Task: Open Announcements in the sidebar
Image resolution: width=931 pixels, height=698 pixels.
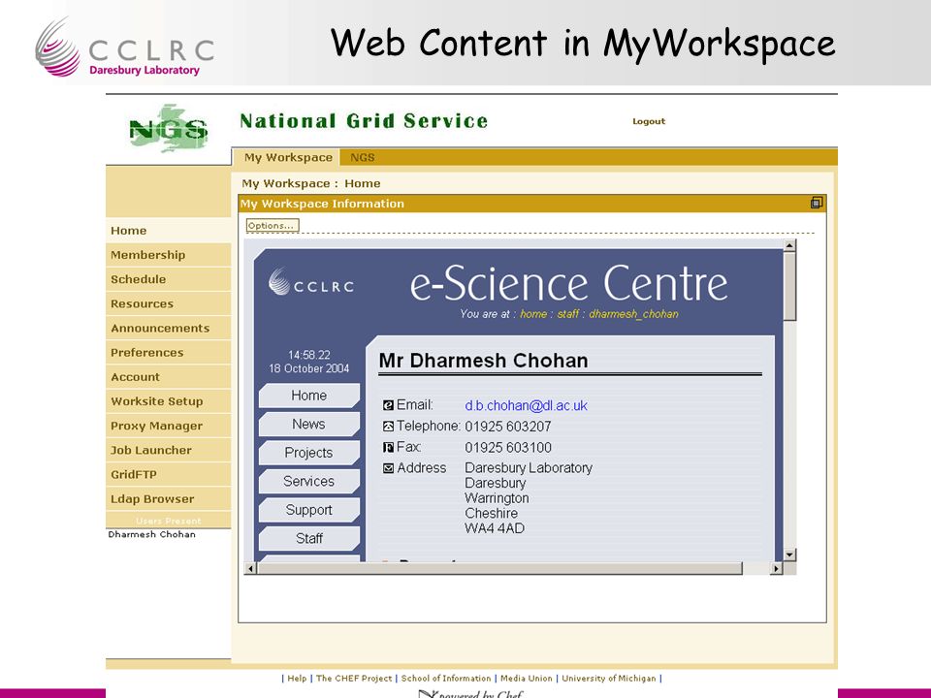Action: pyautogui.click(x=168, y=328)
